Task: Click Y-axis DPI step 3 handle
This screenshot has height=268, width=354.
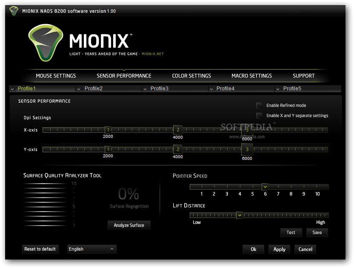Action: click(x=247, y=149)
